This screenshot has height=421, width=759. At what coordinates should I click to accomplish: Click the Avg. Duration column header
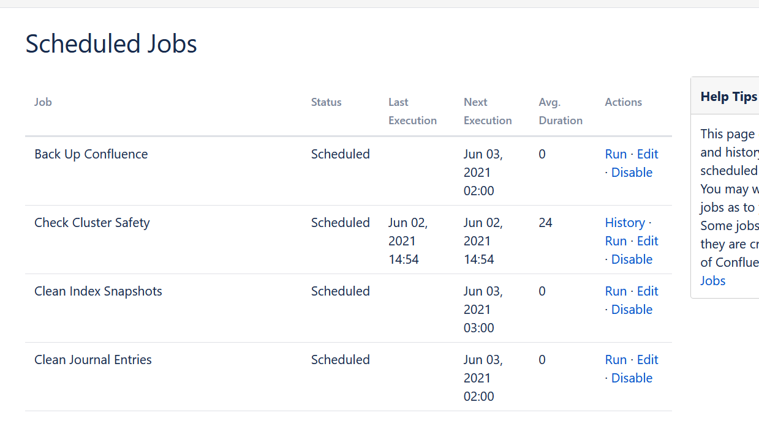(x=561, y=111)
